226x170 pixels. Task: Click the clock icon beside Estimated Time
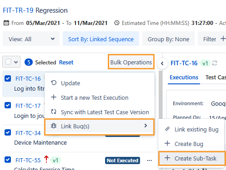(117, 23)
